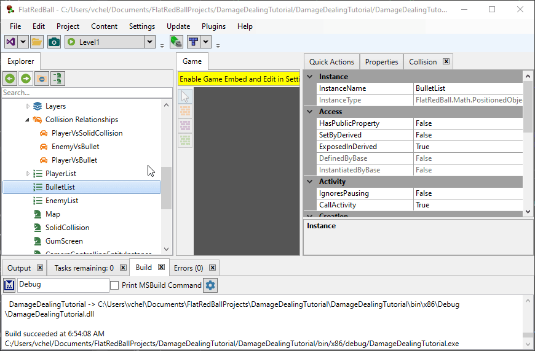Click the green forward navigation arrow
Screen dimensions: 535x351
click(25, 79)
